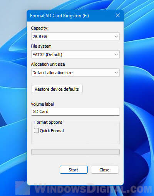Click the File system label
Viewport: 154px width, 196px height.
[41, 46]
